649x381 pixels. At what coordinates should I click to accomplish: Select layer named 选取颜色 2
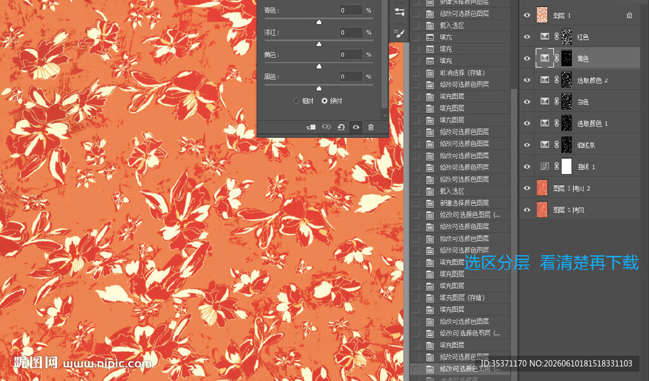coord(593,80)
